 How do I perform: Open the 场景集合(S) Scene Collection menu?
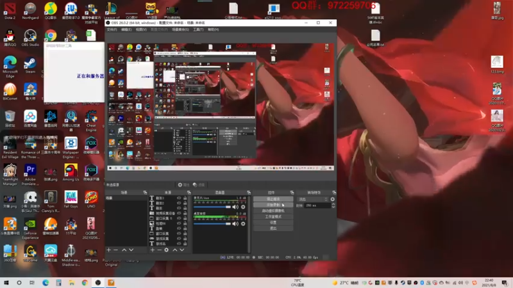180,29
